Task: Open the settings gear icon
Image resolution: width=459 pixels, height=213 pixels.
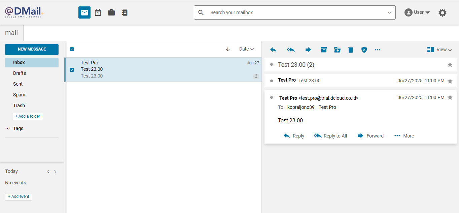Action: click(442, 13)
